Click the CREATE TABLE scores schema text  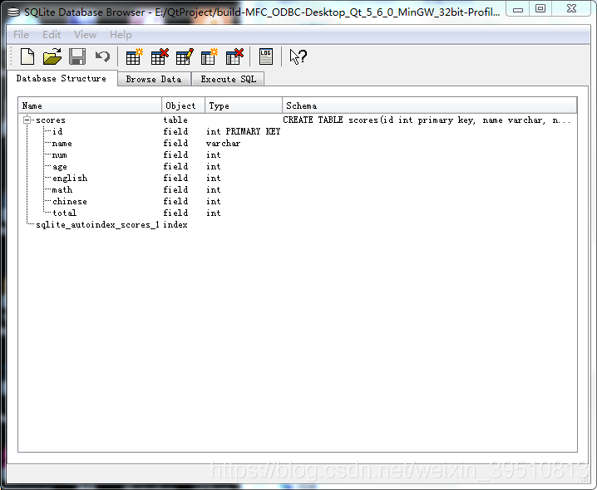tap(427, 120)
